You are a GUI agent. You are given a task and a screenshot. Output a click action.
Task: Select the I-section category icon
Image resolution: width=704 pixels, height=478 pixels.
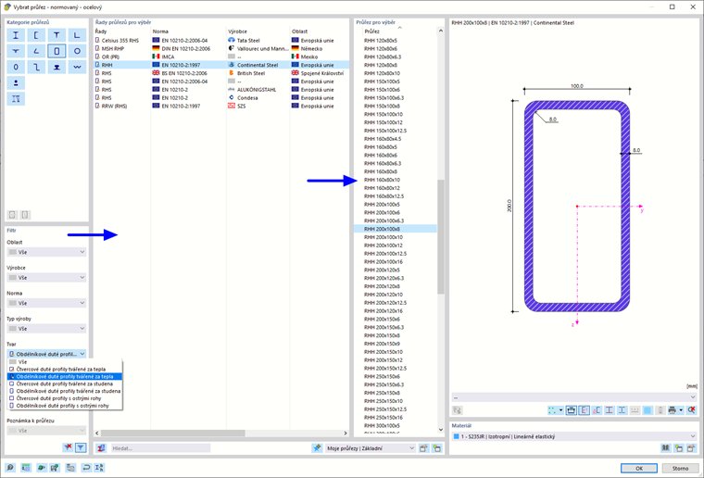(16, 35)
